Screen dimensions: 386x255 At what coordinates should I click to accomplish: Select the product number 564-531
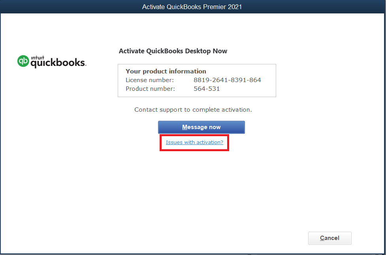(x=207, y=89)
